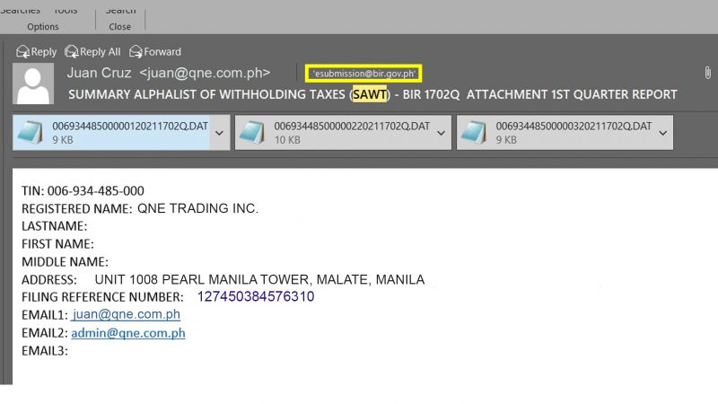Open the Tools ribbon item
Image resolution: width=718 pixels, height=404 pixels.
(x=65, y=10)
